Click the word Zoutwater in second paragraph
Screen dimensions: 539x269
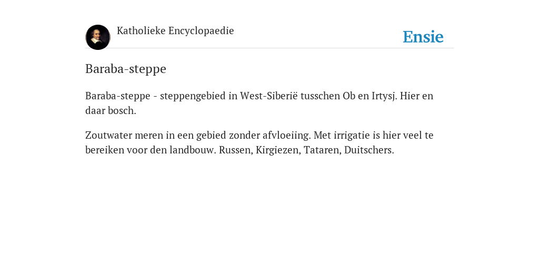tap(108, 135)
